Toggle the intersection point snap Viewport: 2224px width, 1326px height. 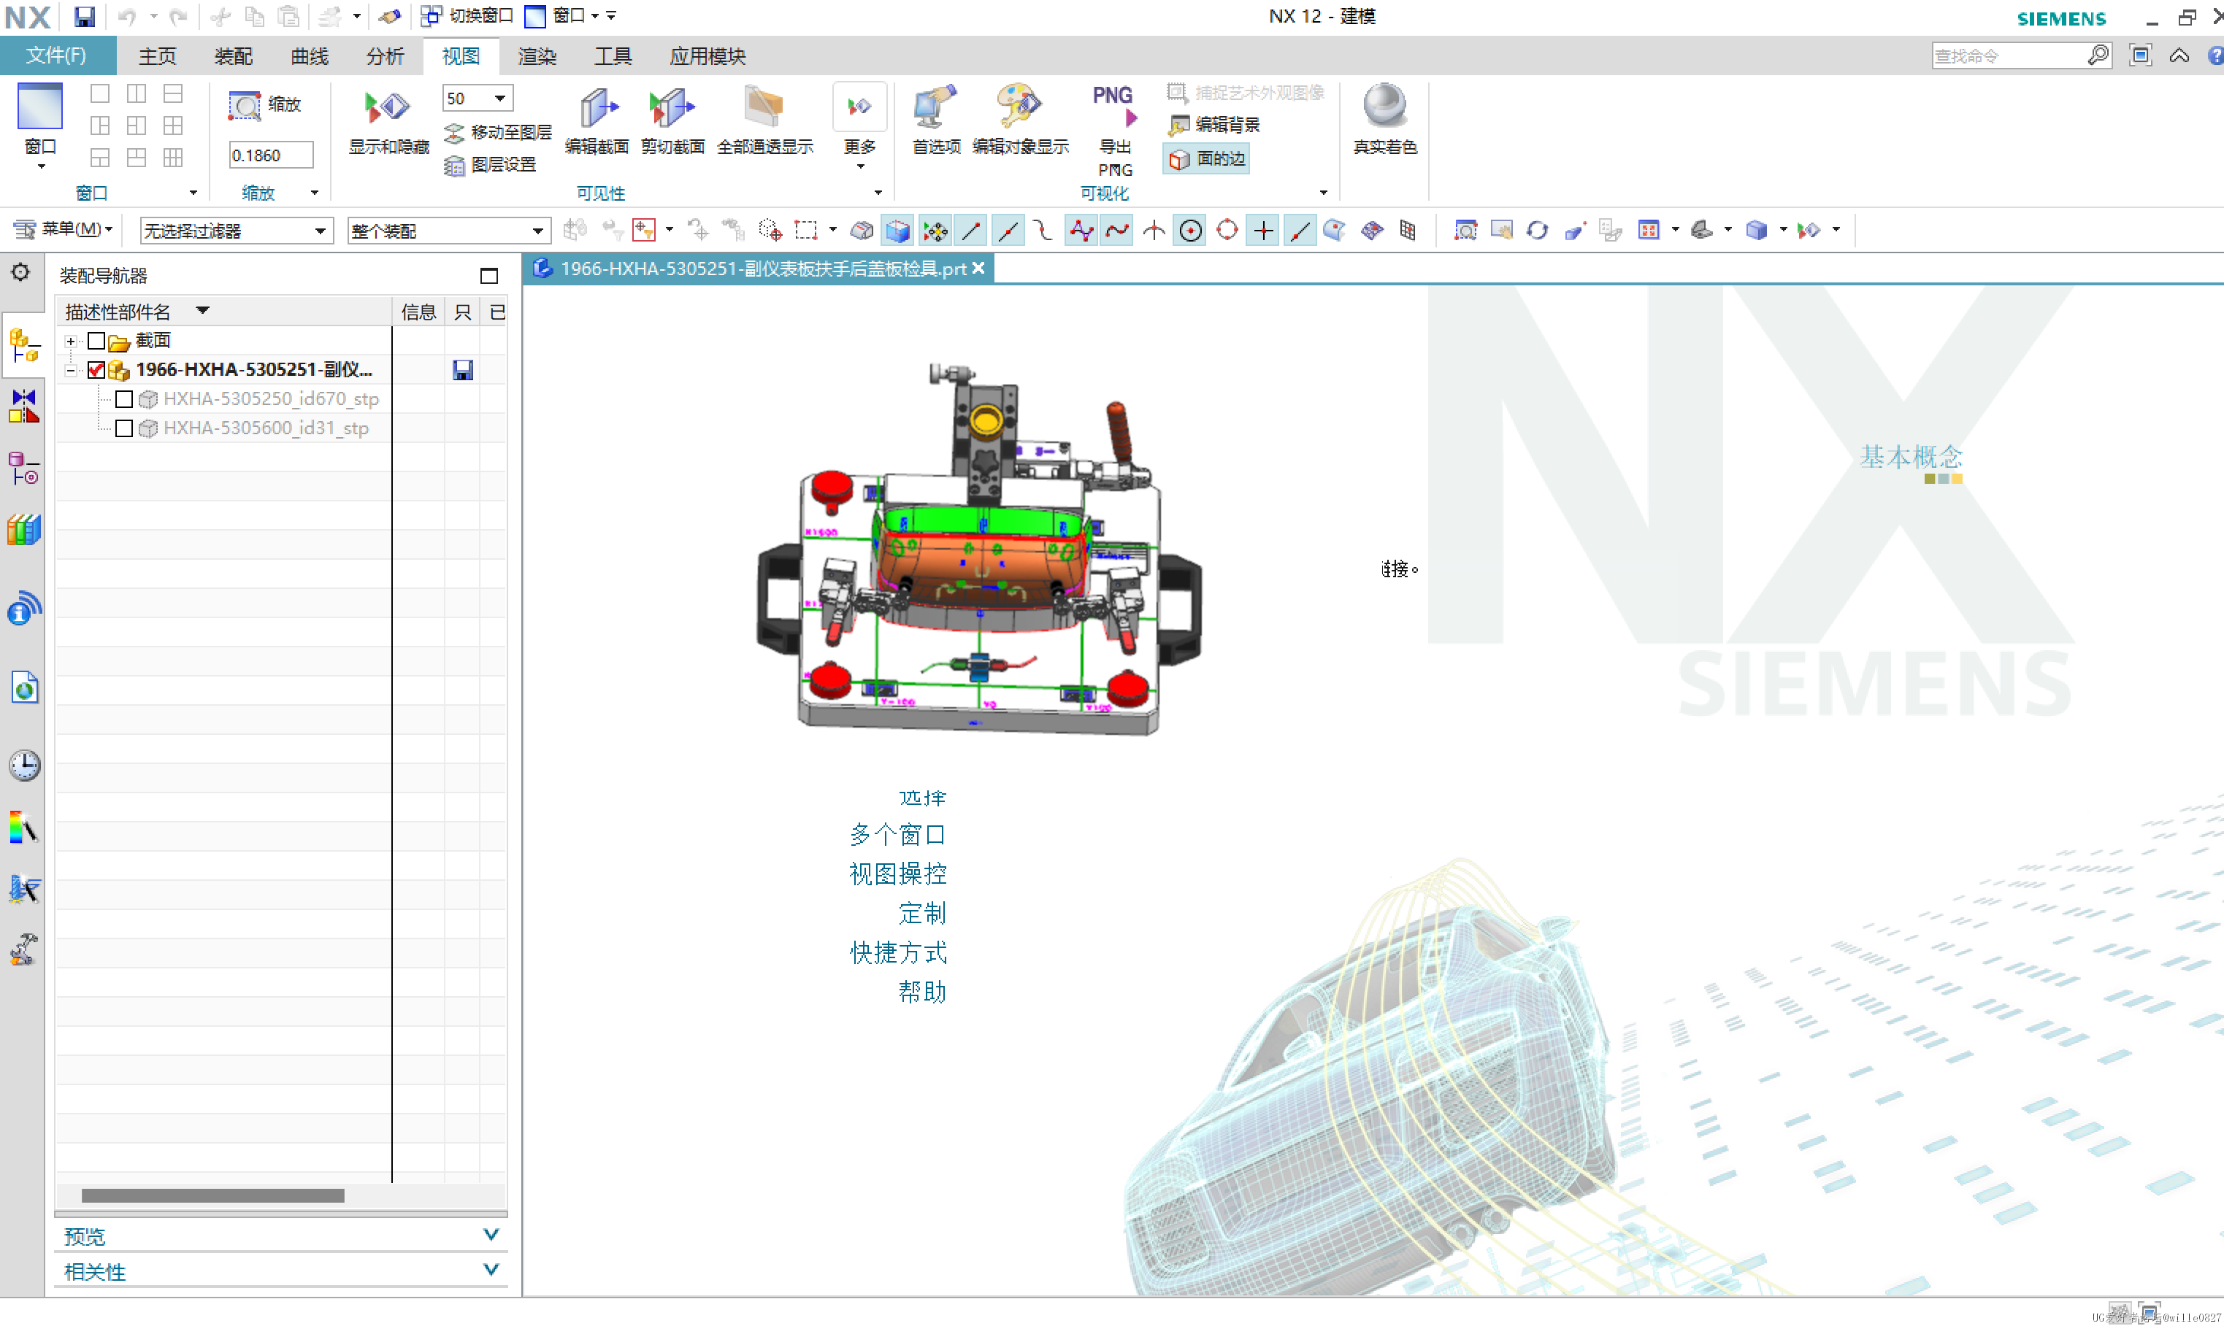[1154, 231]
